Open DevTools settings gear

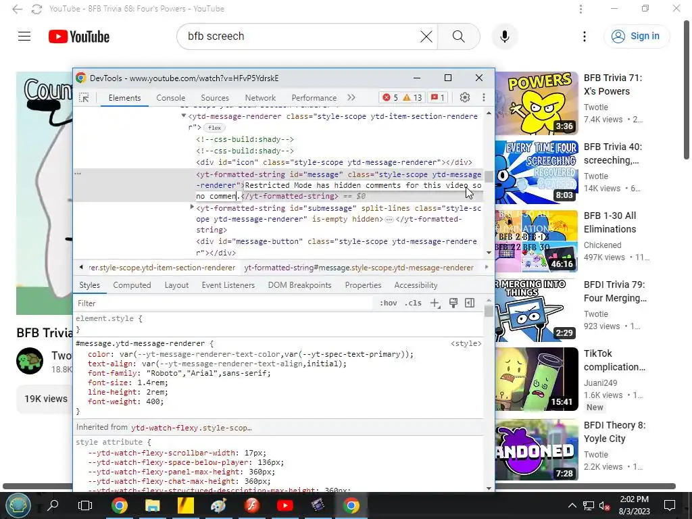point(465,97)
